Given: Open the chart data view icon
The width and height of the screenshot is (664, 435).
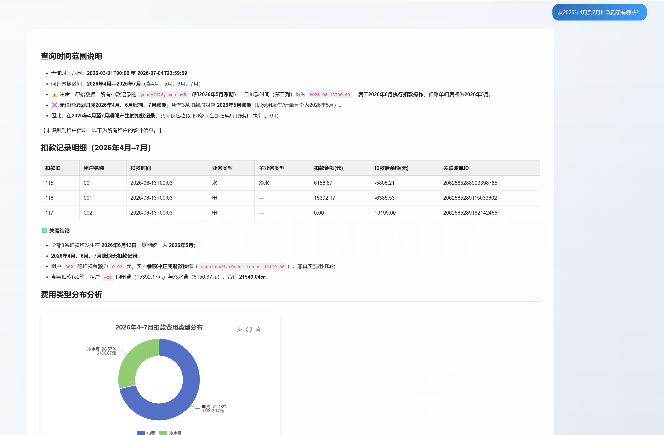Looking at the screenshot, I should pos(258,329).
